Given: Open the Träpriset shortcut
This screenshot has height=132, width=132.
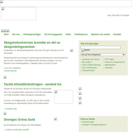Looking at the screenshot, I should 109,68.
